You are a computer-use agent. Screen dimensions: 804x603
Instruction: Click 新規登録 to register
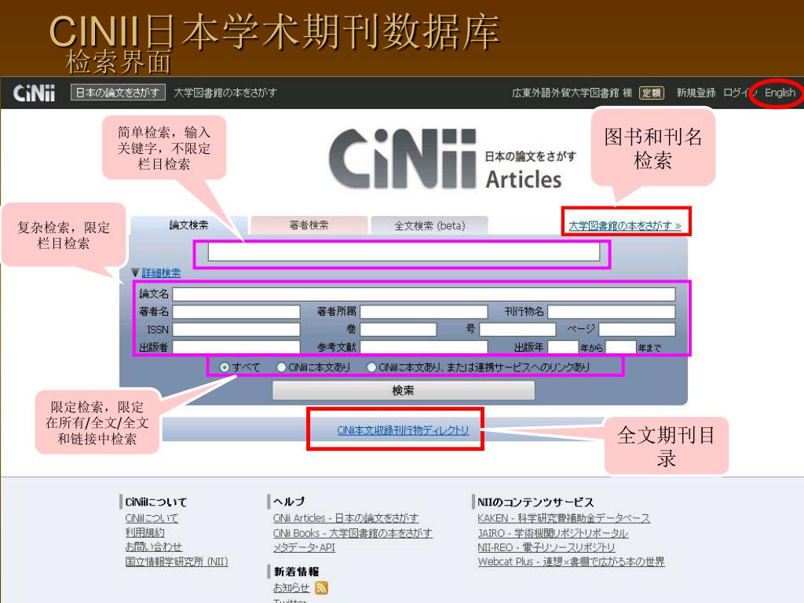696,93
